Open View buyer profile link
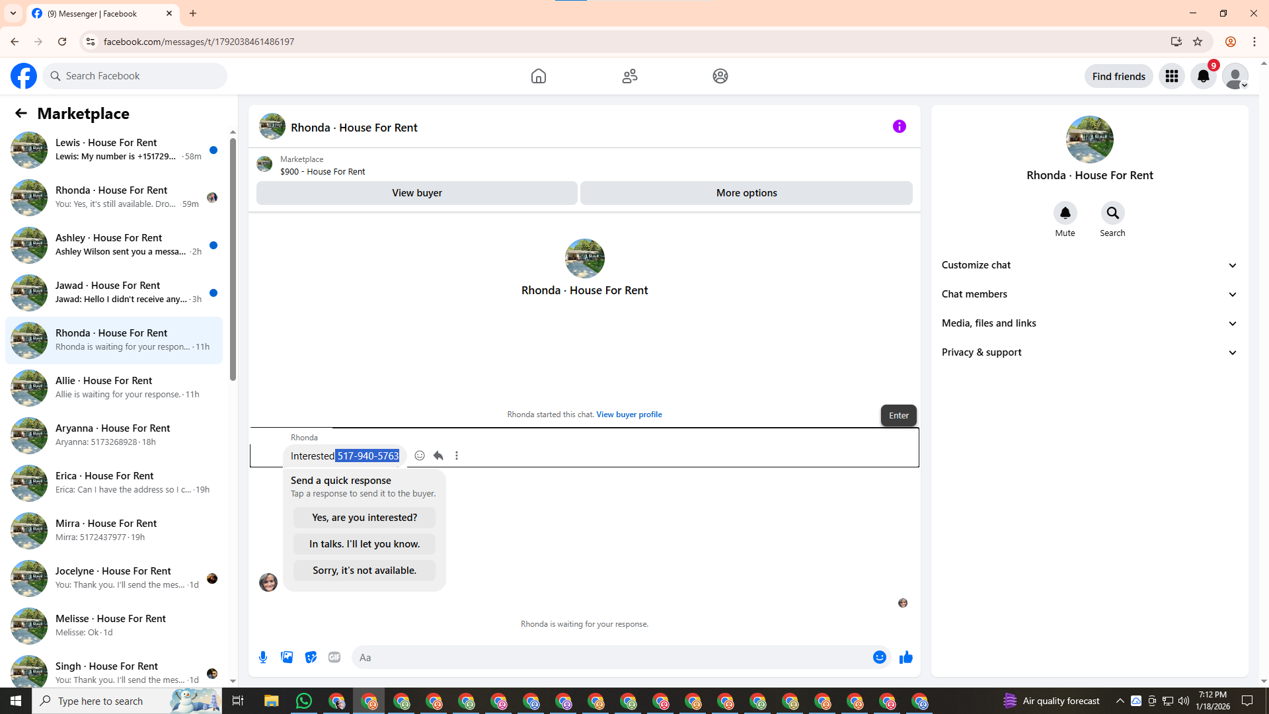This screenshot has height=714, width=1269. (x=629, y=415)
